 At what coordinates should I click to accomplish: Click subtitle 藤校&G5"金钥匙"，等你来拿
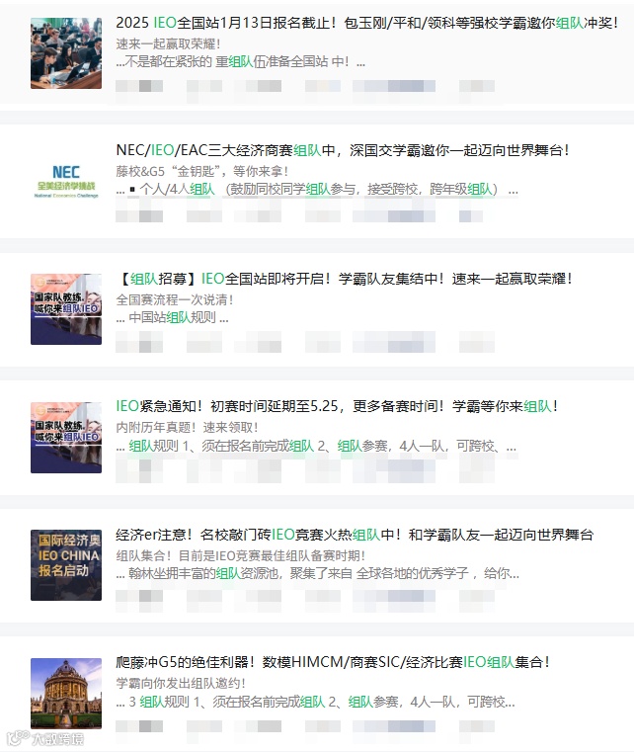[x=202, y=171]
